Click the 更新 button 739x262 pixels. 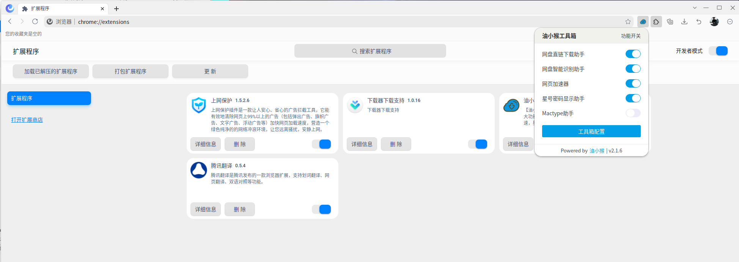[210, 71]
